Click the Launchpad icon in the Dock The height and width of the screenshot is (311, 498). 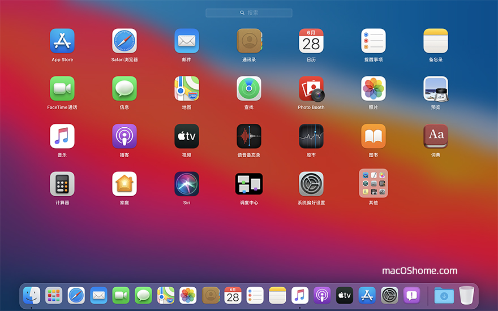54,295
